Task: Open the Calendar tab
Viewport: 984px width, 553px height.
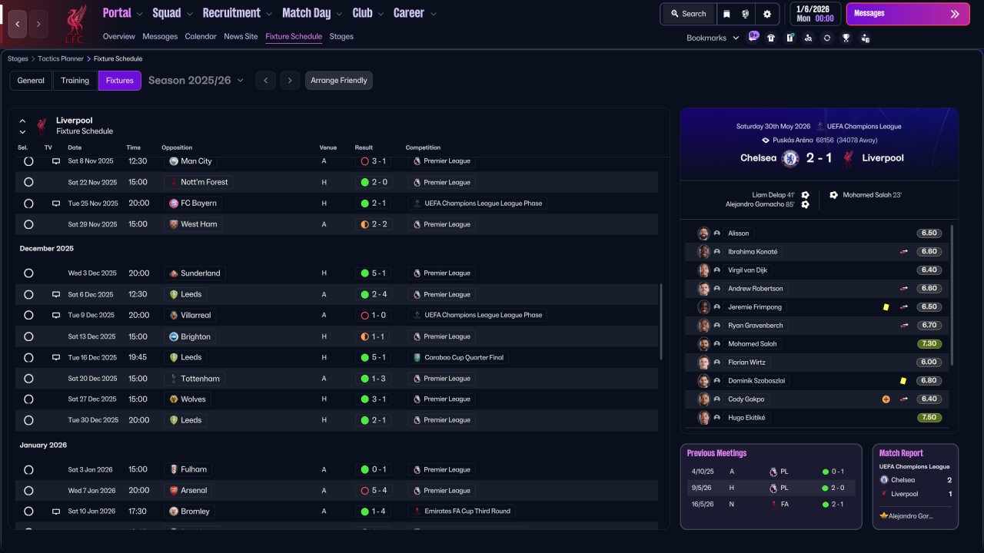Action: pyautogui.click(x=201, y=36)
